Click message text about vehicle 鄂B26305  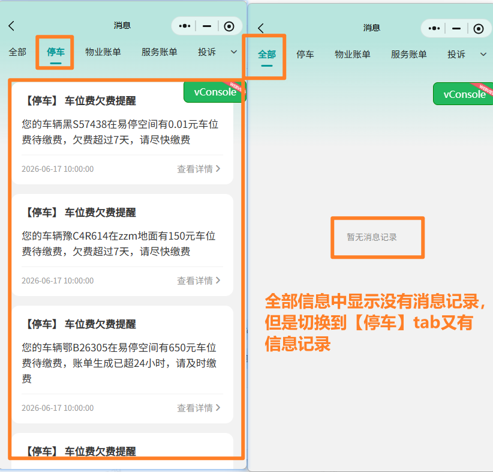click(119, 363)
